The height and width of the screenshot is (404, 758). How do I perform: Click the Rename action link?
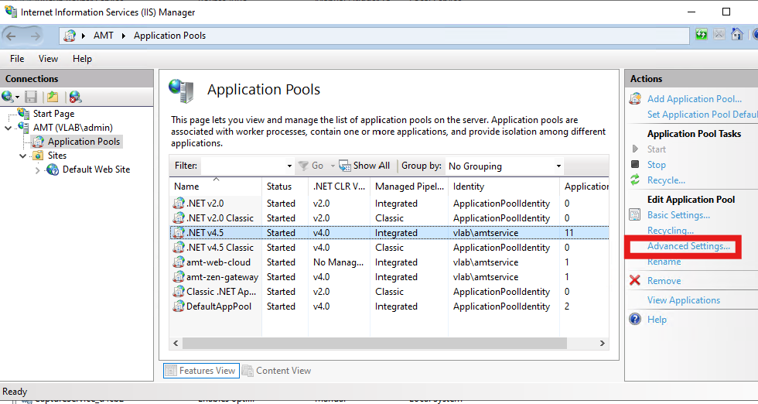pyautogui.click(x=664, y=262)
